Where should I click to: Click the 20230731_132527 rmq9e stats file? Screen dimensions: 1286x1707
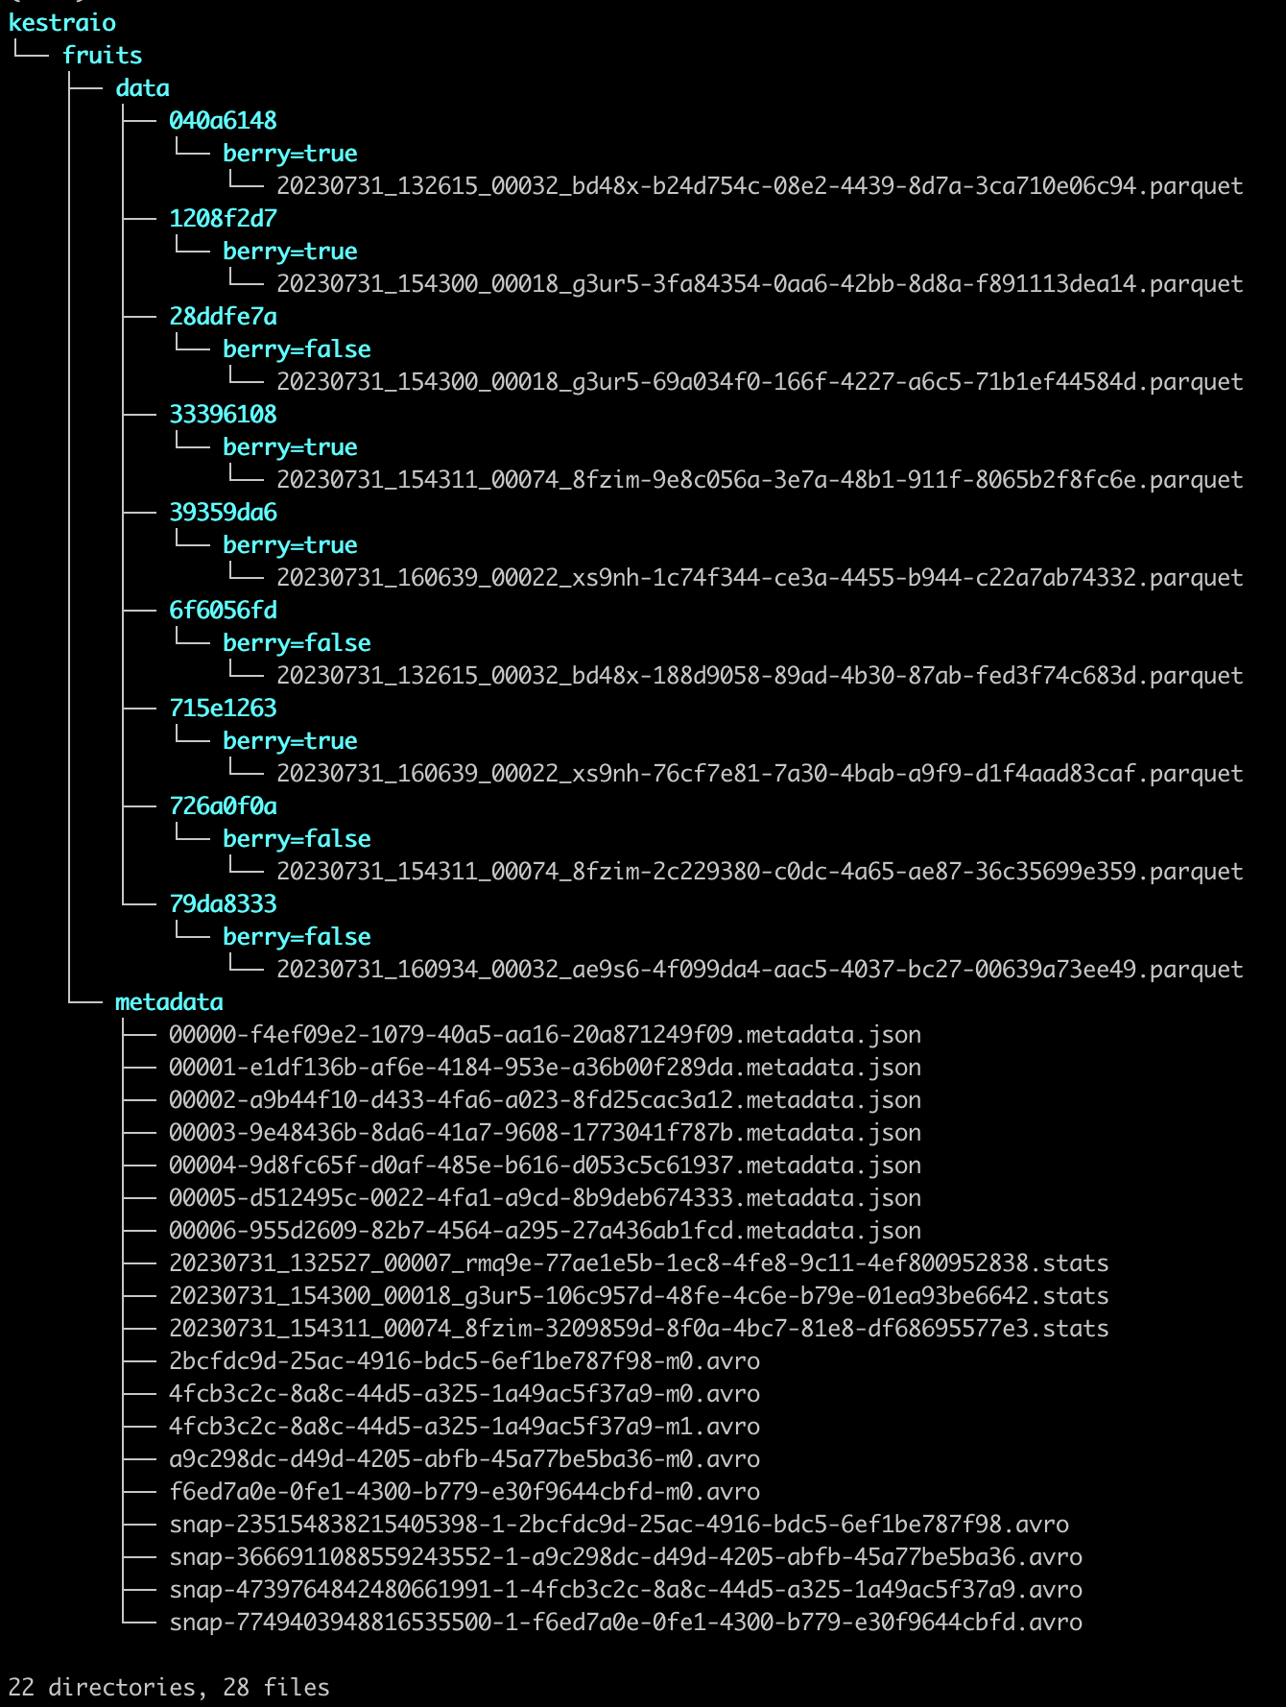[638, 1263]
